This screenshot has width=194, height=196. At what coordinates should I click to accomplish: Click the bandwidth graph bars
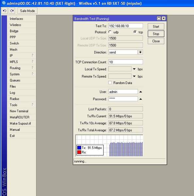coord(126,149)
